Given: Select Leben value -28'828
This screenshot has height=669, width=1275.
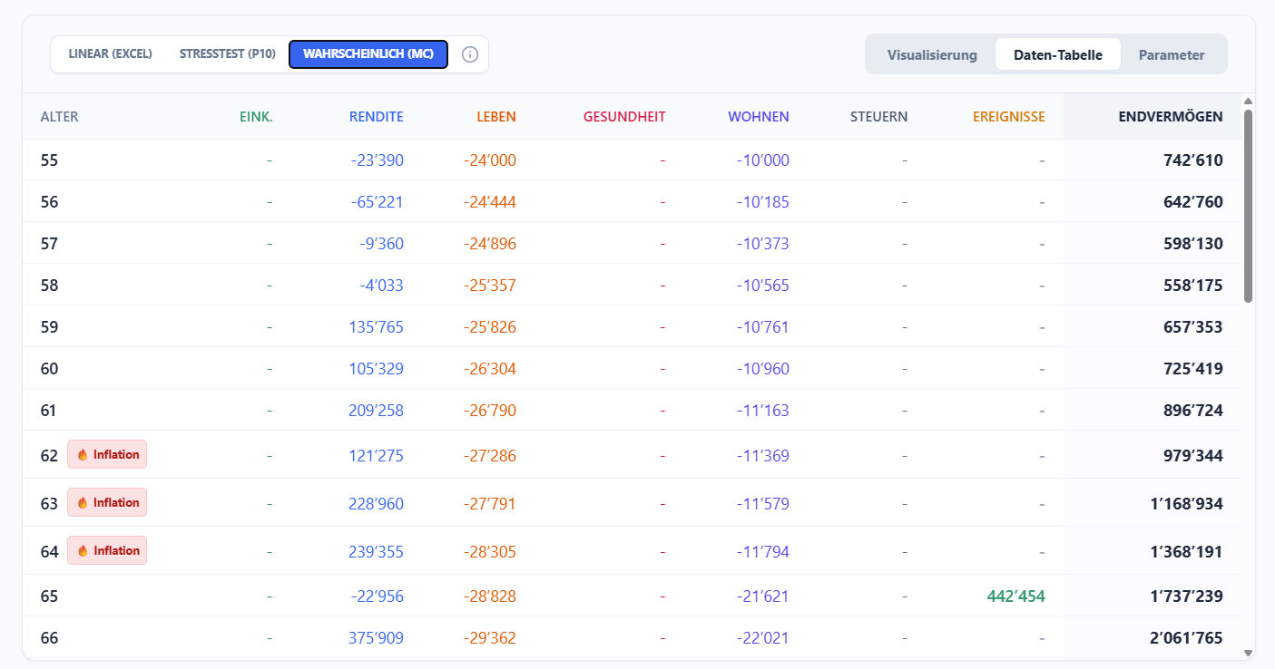Looking at the screenshot, I should tap(490, 596).
